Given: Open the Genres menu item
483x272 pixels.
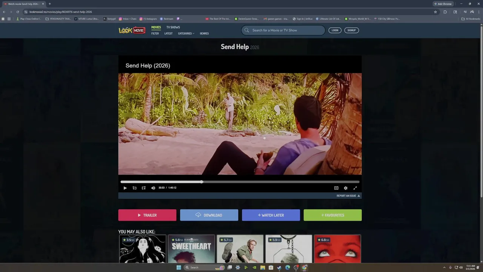Looking at the screenshot, I should pos(204,33).
